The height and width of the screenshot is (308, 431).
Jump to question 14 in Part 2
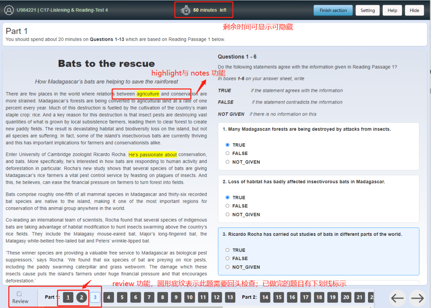(265, 297)
